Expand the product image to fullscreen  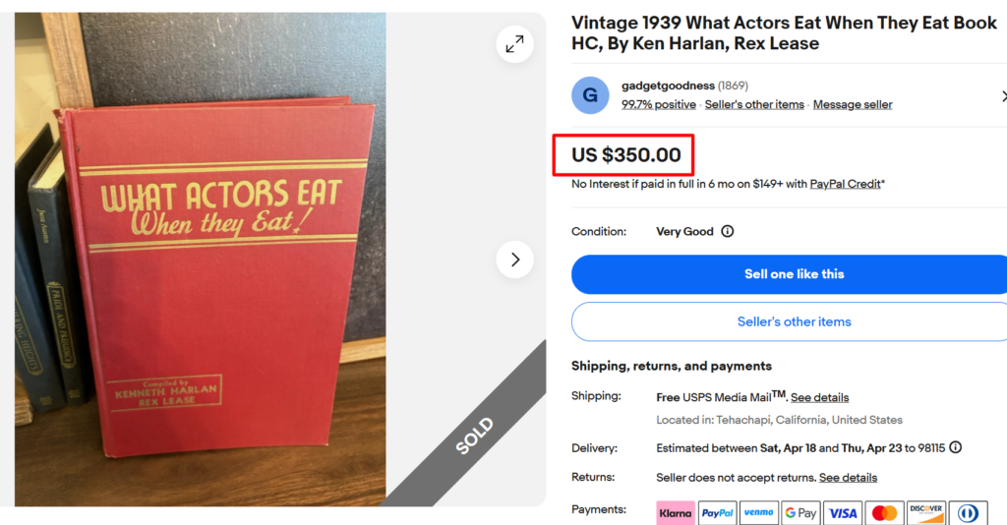[x=514, y=44]
